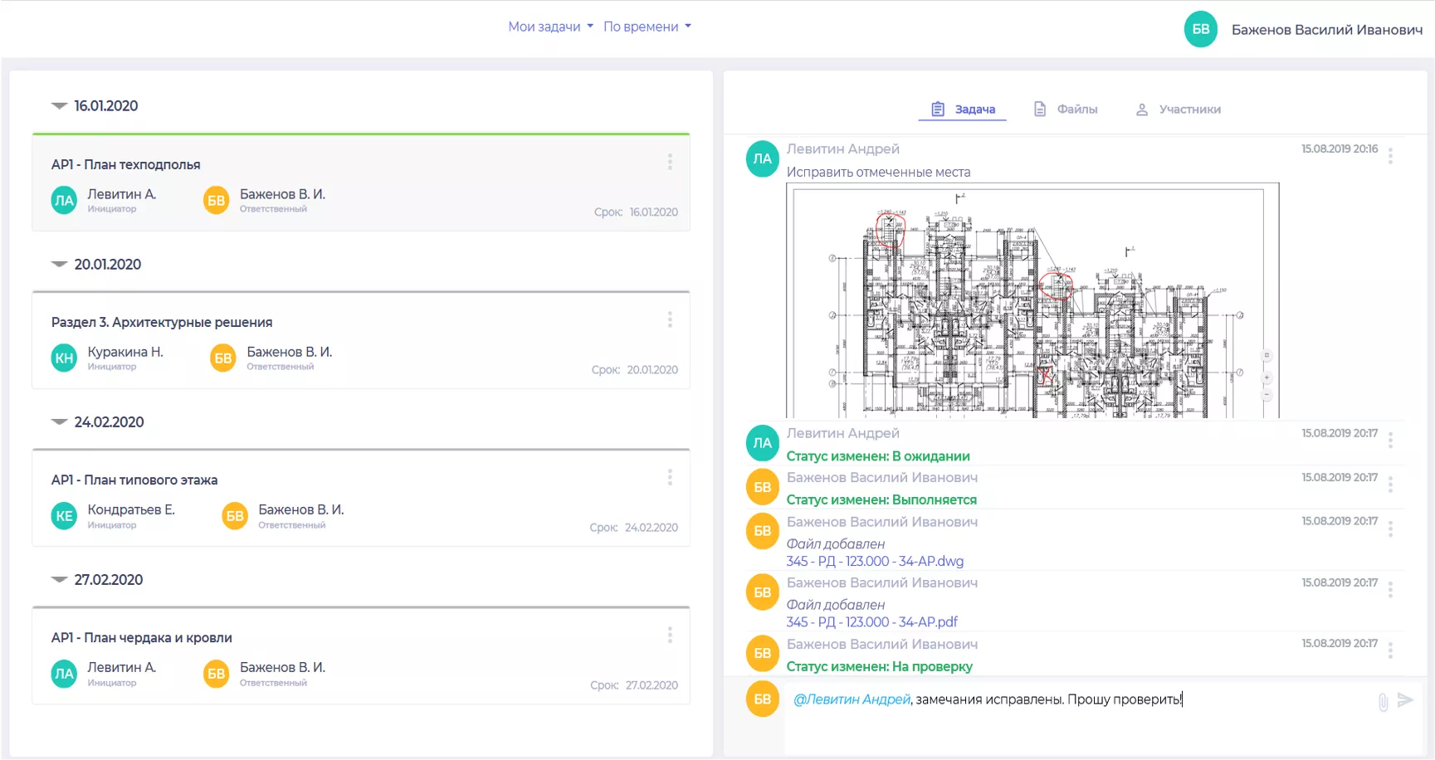The image size is (1435, 760).
Task: Open the 'Мои задачи' filter dropdown
Action: click(x=550, y=27)
